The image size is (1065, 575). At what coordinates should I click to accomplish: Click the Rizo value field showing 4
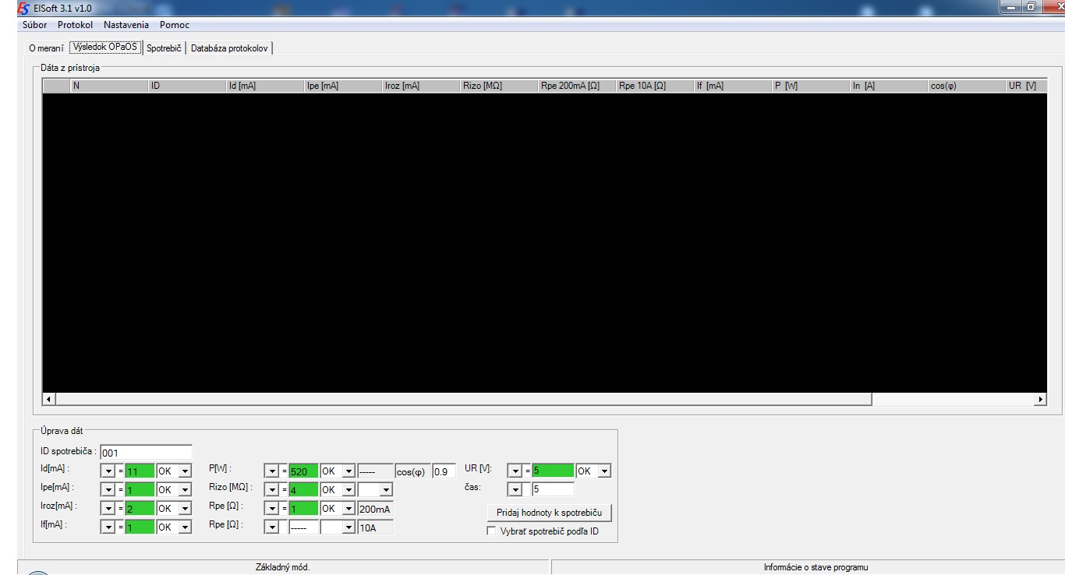pyautogui.click(x=303, y=489)
